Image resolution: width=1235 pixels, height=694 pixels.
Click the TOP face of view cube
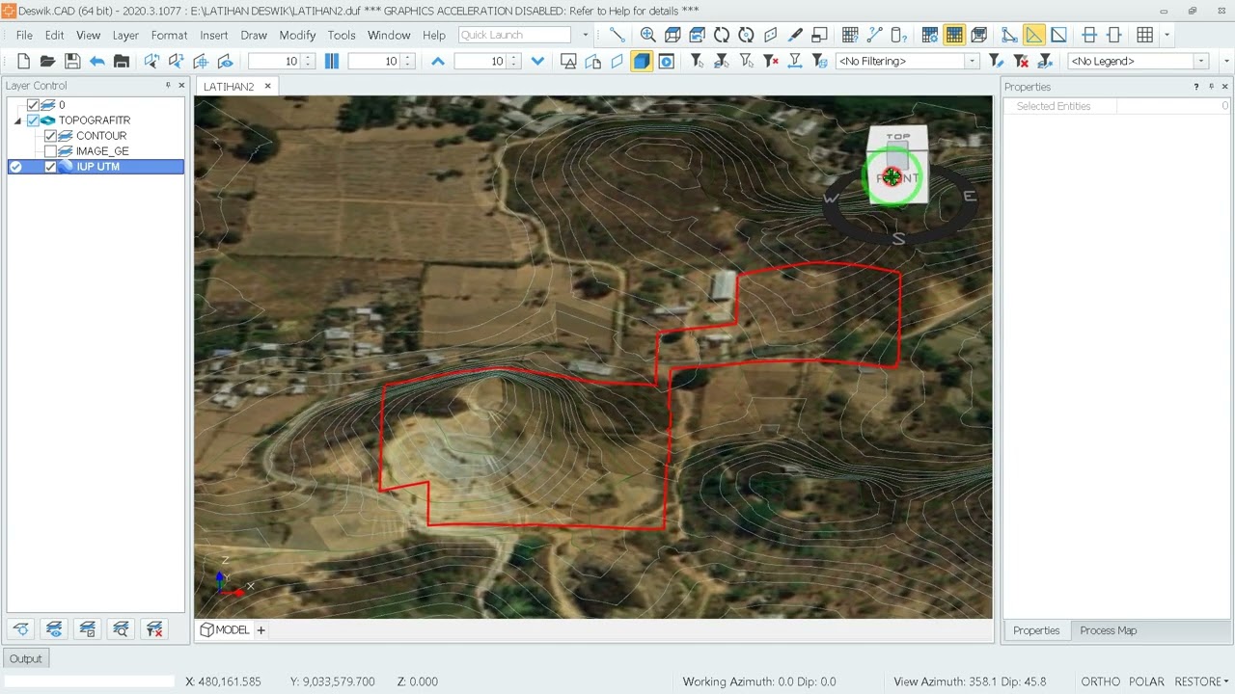898,137
